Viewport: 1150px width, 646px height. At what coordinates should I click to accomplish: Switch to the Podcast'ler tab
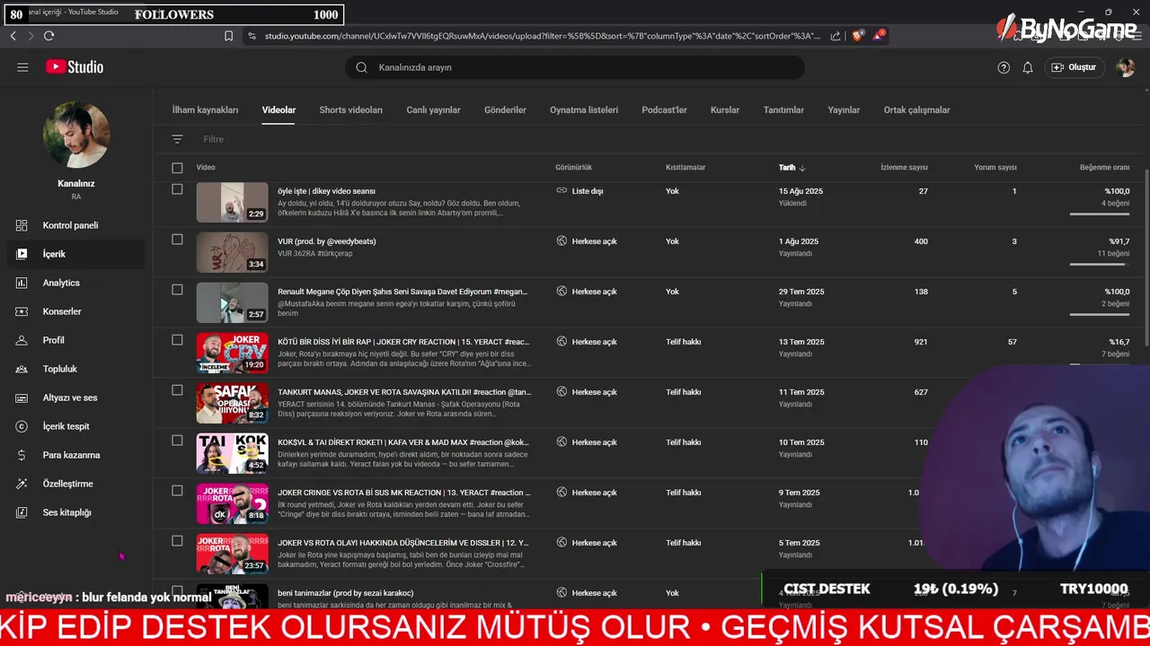tap(664, 109)
